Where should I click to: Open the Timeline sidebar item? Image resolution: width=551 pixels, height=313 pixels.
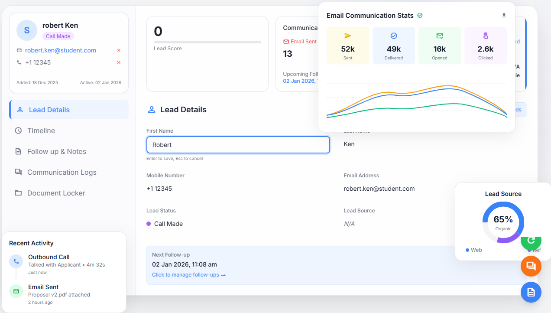pyautogui.click(x=41, y=130)
